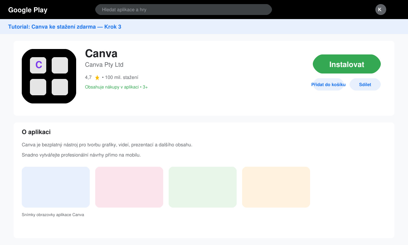The width and height of the screenshot is (408, 245).
Task: Click the Snímky obrazovky aplikace Canva caption
Action: 53,215
